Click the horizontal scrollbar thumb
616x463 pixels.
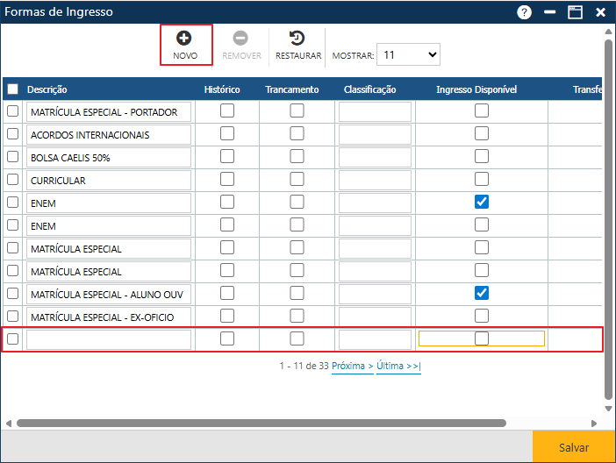(x=261, y=423)
